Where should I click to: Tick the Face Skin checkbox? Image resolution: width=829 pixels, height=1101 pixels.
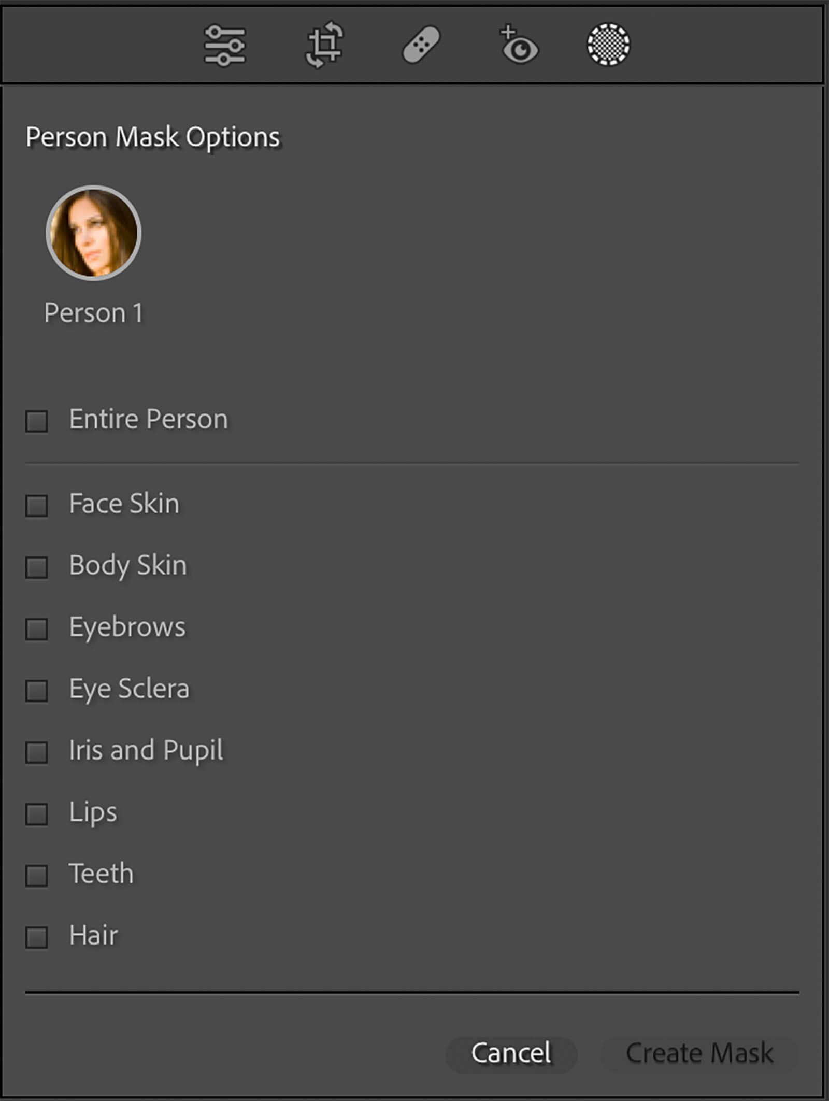[x=37, y=506]
